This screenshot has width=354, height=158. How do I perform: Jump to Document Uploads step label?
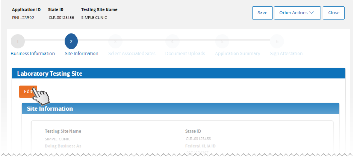pos(185,54)
